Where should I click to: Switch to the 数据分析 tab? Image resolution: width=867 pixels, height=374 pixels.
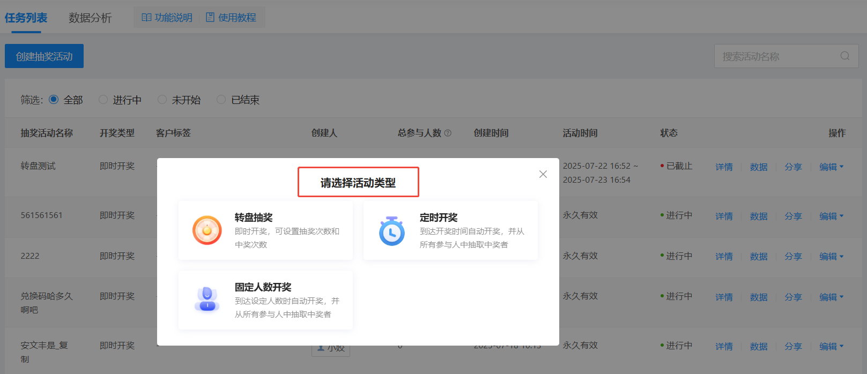[x=90, y=18]
